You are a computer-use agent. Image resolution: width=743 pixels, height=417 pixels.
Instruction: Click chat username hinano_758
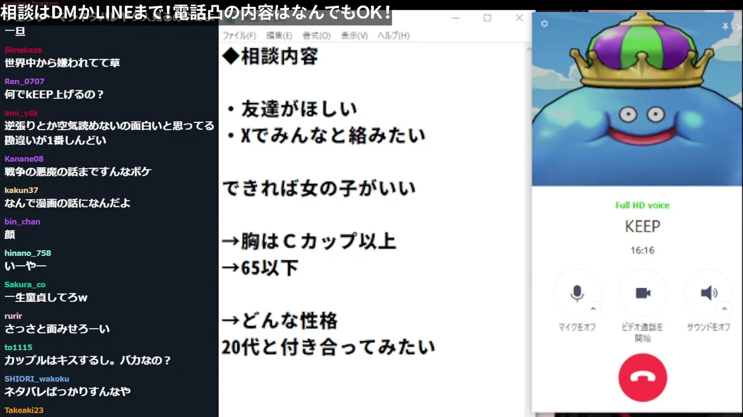28,253
